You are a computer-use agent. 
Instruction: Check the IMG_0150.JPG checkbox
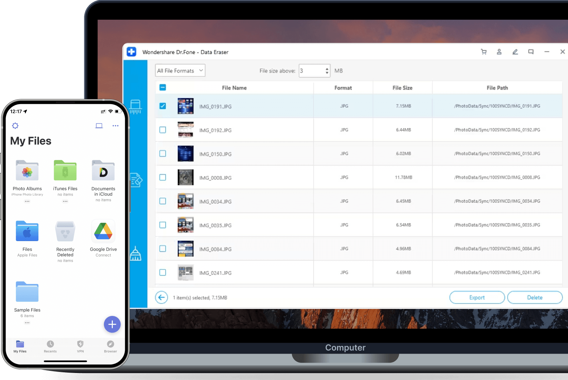point(163,153)
